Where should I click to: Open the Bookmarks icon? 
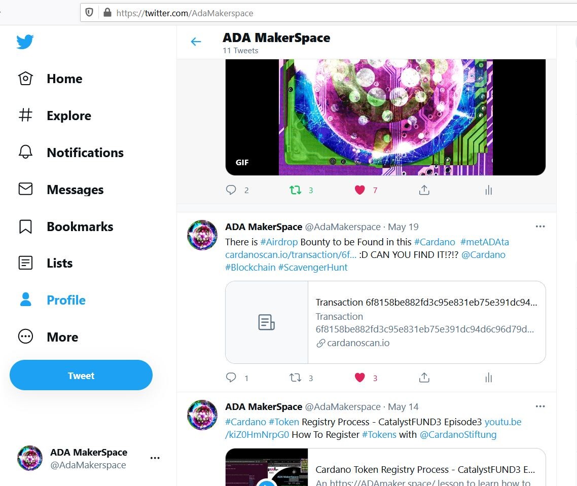coord(25,226)
